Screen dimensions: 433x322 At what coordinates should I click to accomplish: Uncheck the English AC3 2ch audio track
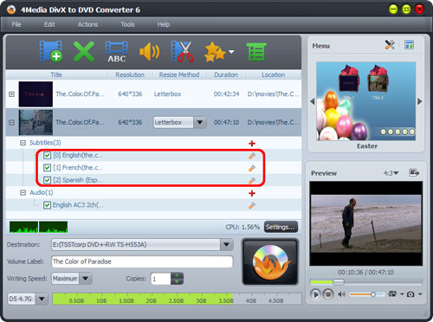47,205
